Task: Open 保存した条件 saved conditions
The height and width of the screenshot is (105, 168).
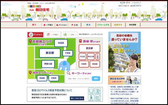Action: point(124,6)
